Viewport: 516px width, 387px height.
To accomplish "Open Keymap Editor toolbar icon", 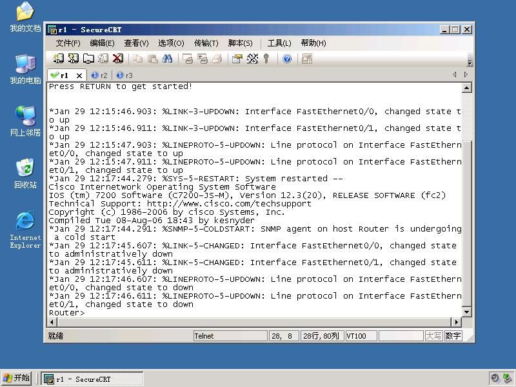I will (x=252, y=59).
